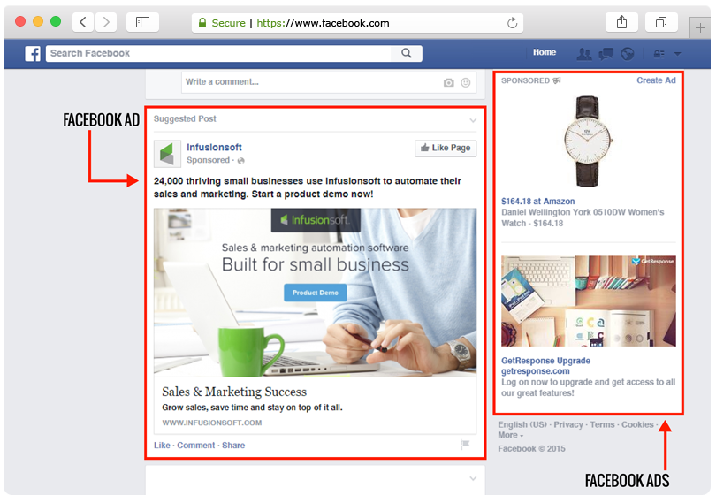
Task: Click the Facebook logo icon
Action: pyautogui.click(x=33, y=53)
